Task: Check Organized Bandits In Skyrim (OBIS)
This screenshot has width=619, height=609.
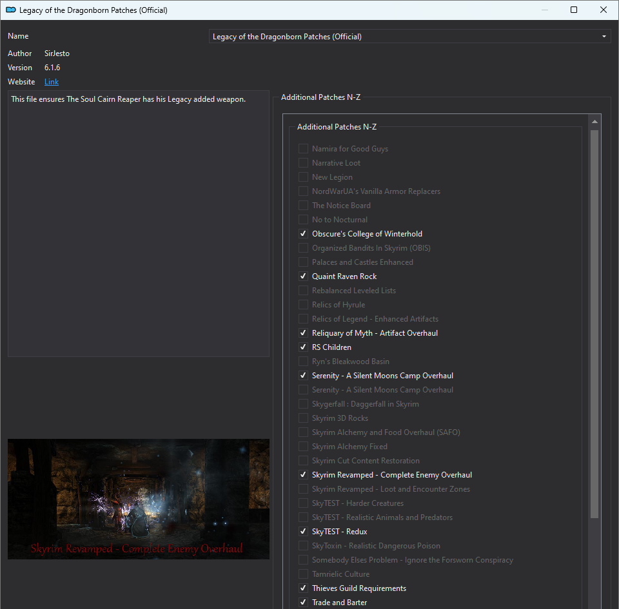Action: pyautogui.click(x=303, y=248)
